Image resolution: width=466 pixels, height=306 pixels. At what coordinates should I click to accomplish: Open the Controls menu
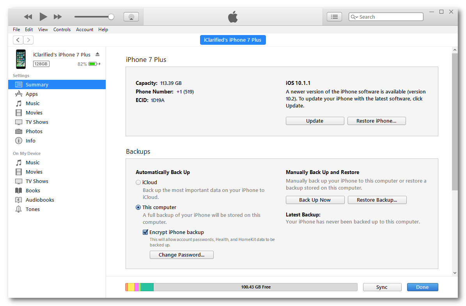(x=62, y=30)
